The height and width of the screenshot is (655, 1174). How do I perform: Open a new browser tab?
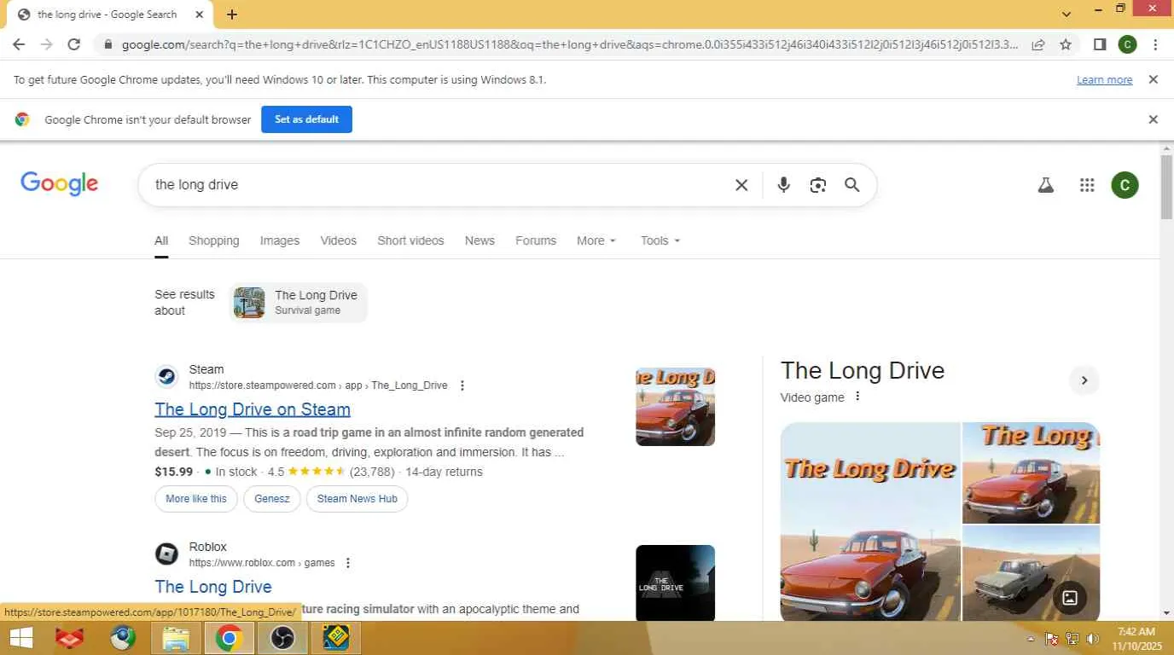coord(232,14)
